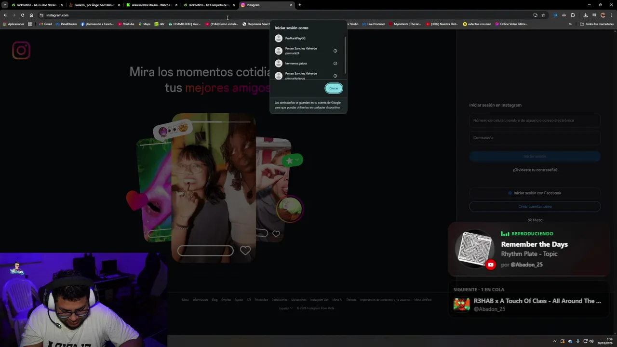Click the R3HAB queued song thumbnail
This screenshot has width=617, height=347.
(x=461, y=305)
